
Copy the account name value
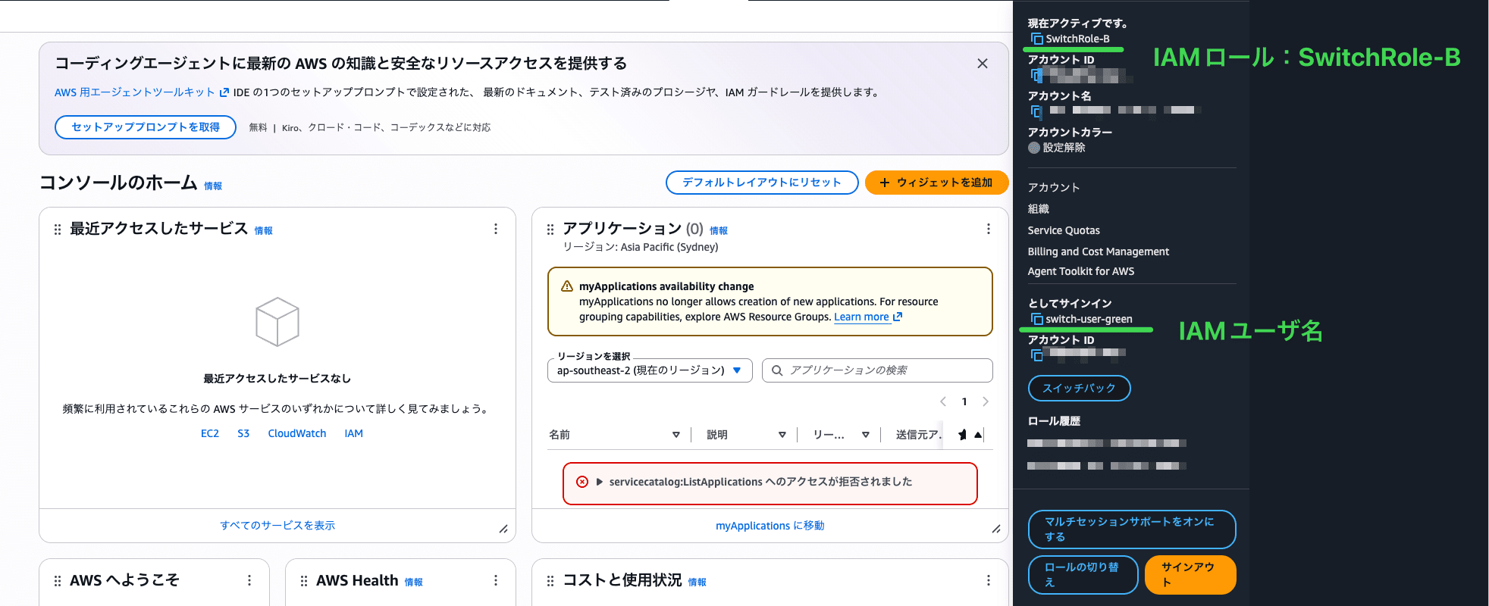(x=1036, y=111)
